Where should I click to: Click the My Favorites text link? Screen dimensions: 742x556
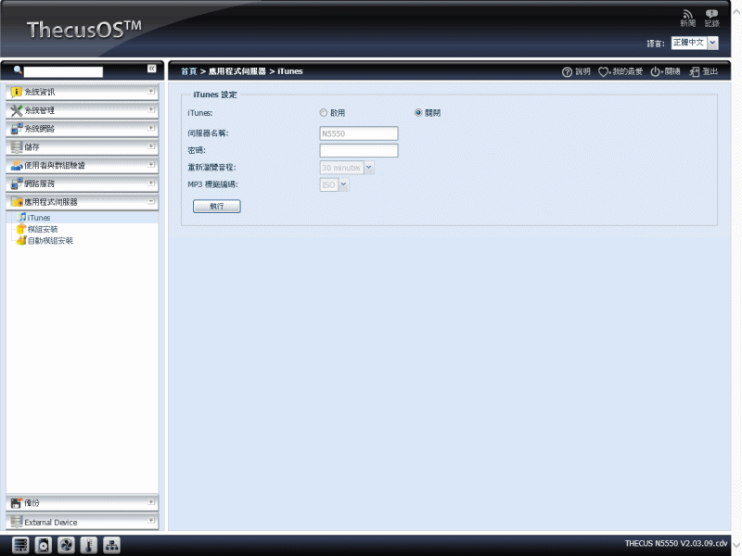click(x=628, y=72)
